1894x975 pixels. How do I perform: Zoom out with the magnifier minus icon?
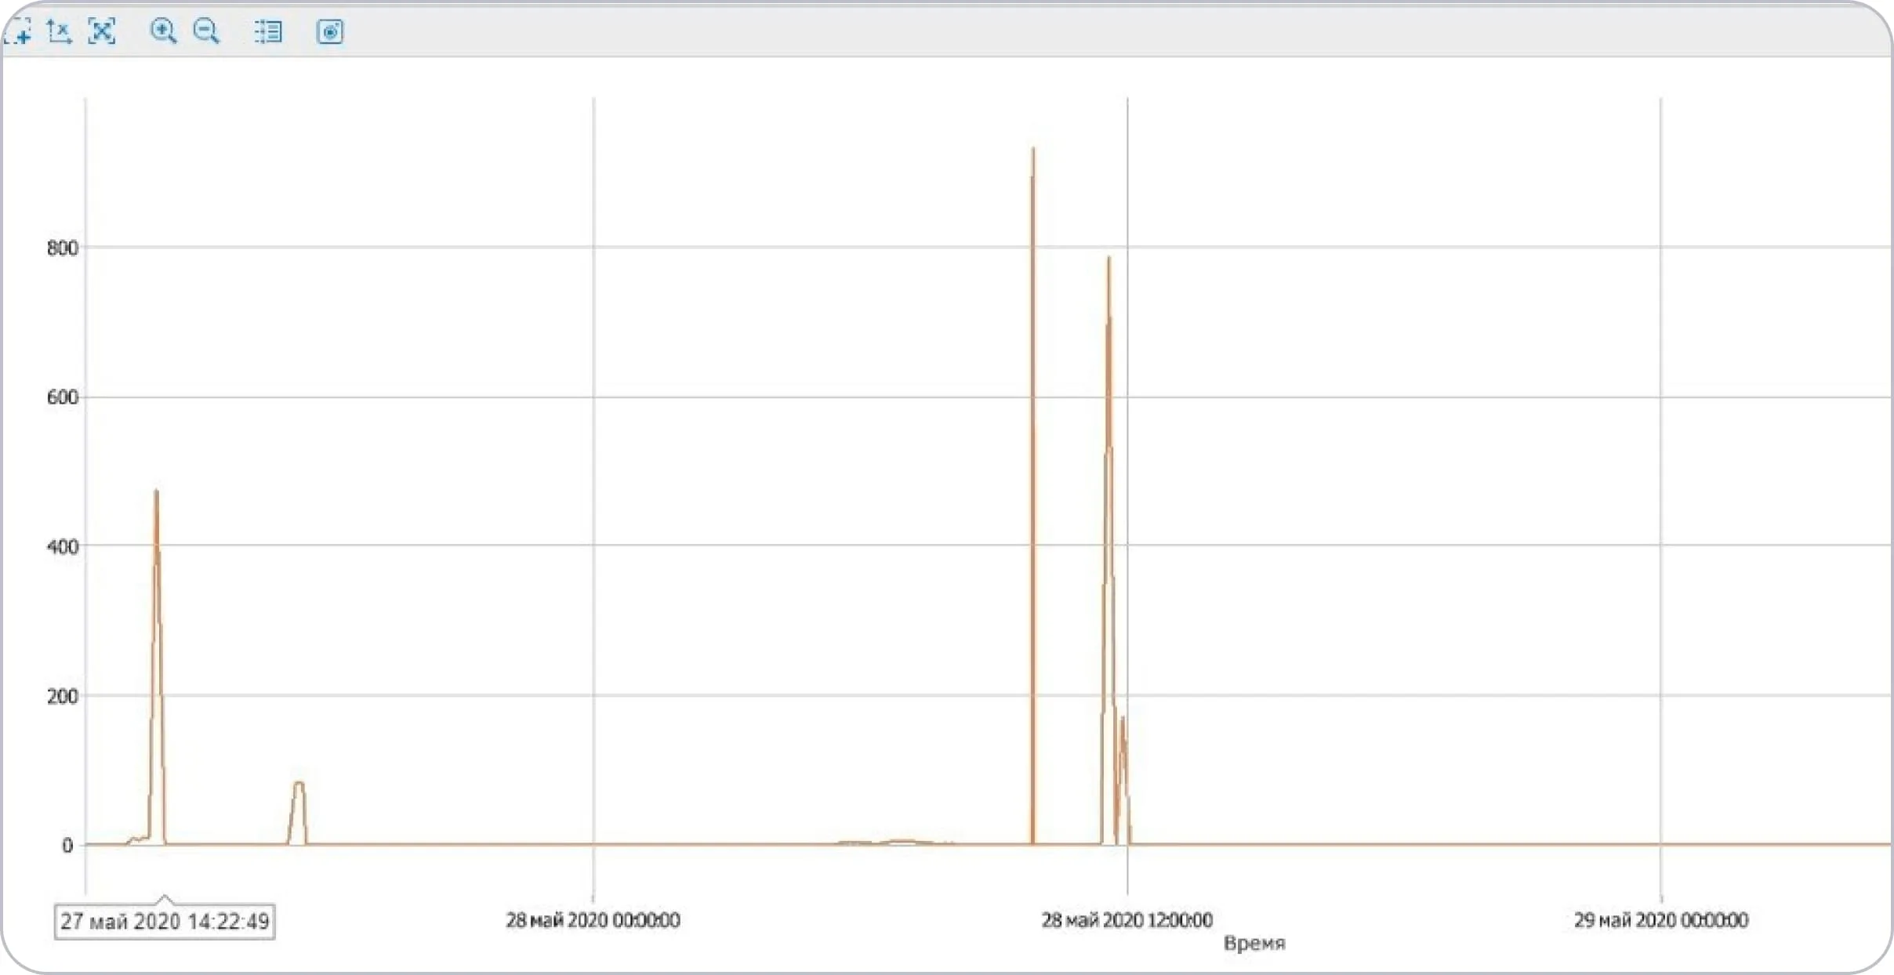coord(206,31)
